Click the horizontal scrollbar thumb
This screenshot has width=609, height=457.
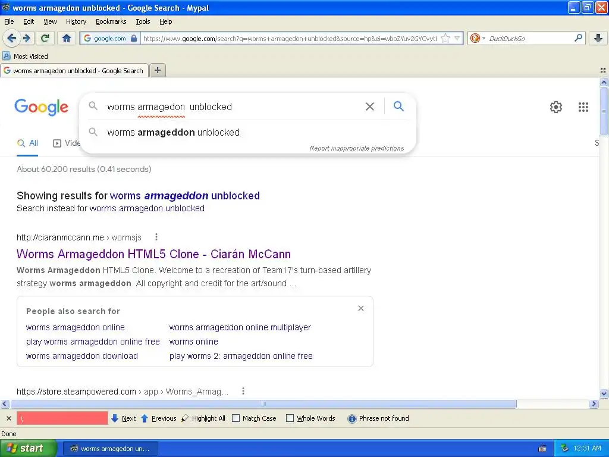click(x=263, y=404)
